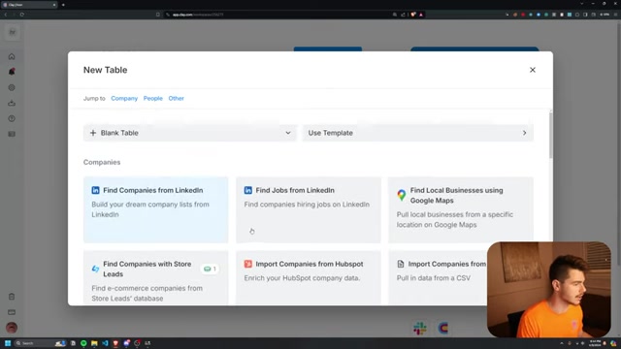Image resolution: width=621 pixels, height=349 pixels.
Task: Jump to the People section
Action: point(153,98)
